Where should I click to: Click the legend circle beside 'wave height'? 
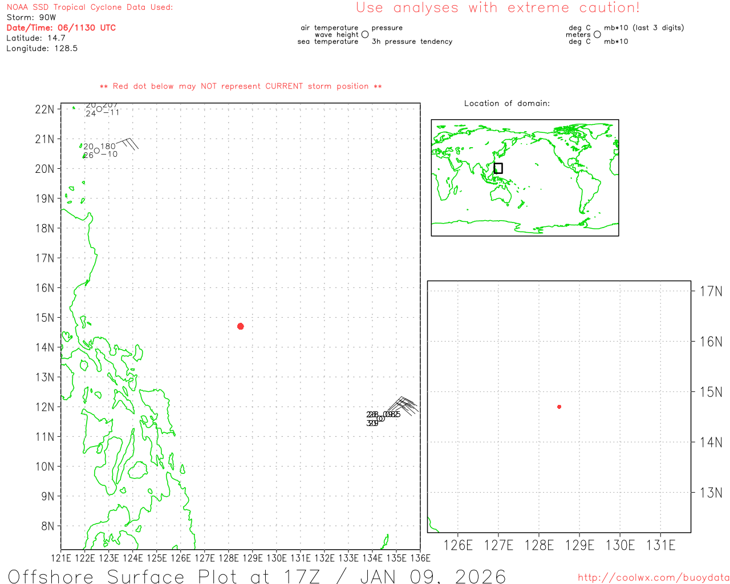[x=365, y=35]
